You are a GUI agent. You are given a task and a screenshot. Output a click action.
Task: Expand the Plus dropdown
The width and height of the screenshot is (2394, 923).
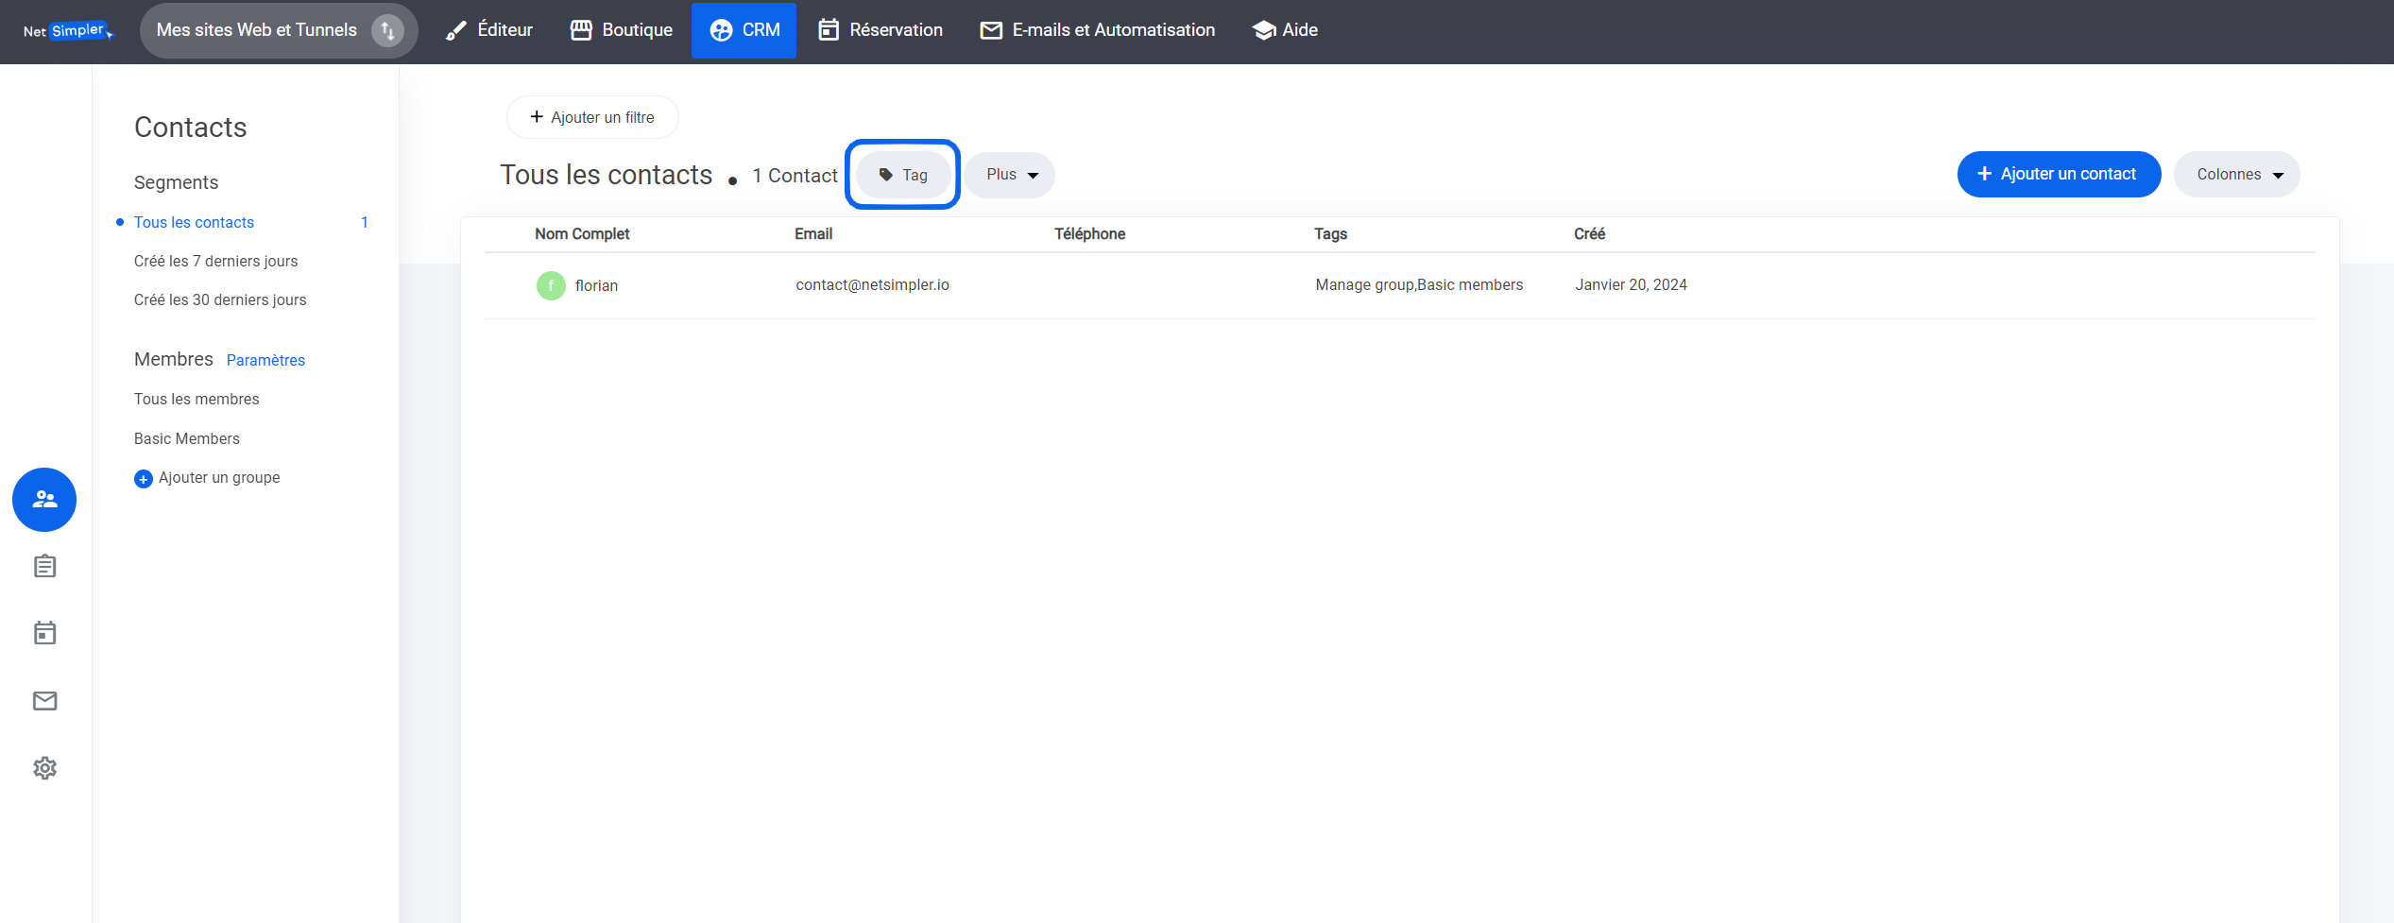click(x=1010, y=175)
